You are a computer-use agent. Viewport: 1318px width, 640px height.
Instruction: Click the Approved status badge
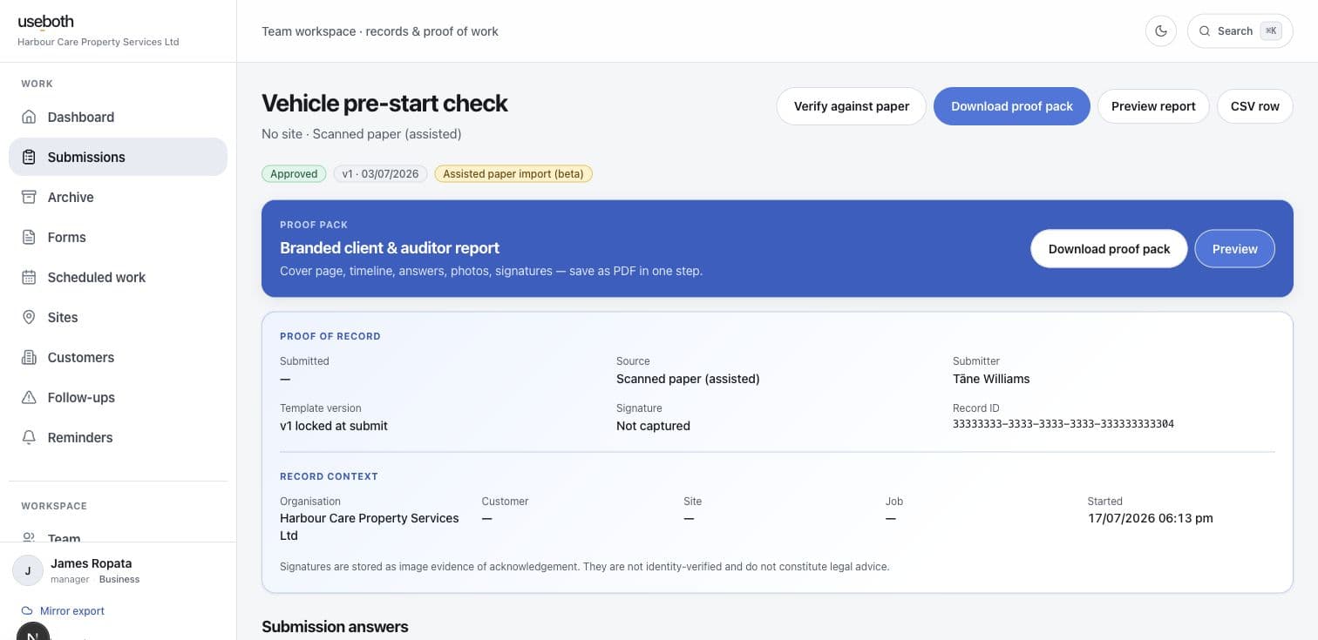[294, 173]
